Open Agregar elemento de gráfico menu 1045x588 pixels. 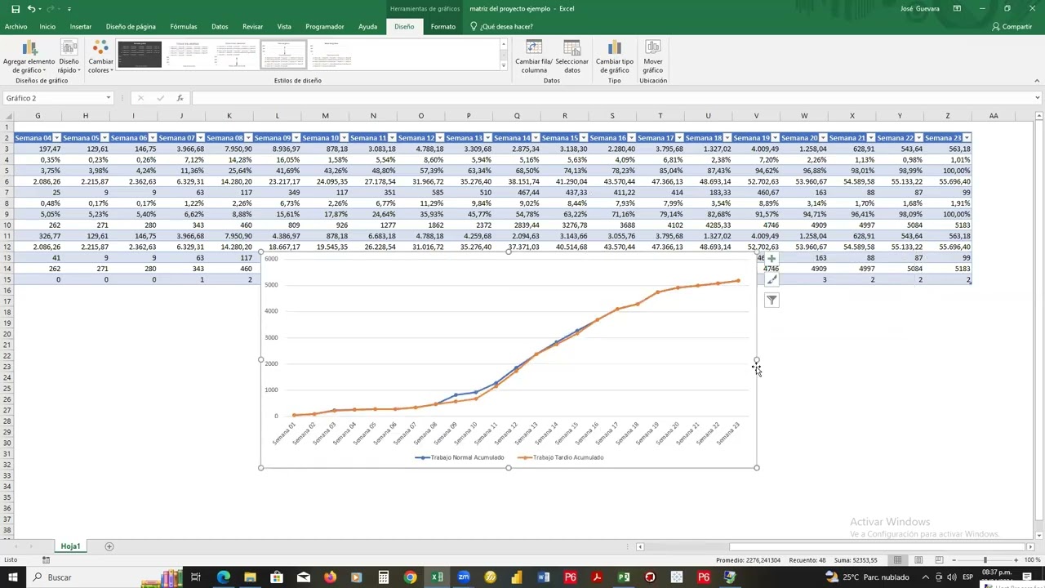pyautogui.click(x=29, y=56)
